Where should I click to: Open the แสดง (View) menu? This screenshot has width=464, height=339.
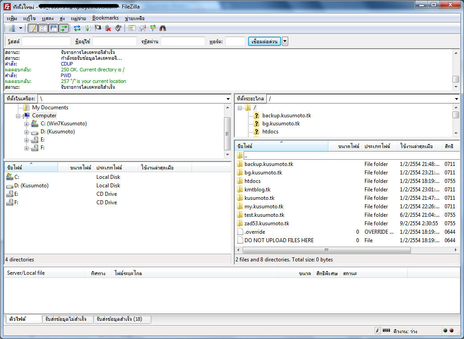pyautogui.click(x=48, y=18)
